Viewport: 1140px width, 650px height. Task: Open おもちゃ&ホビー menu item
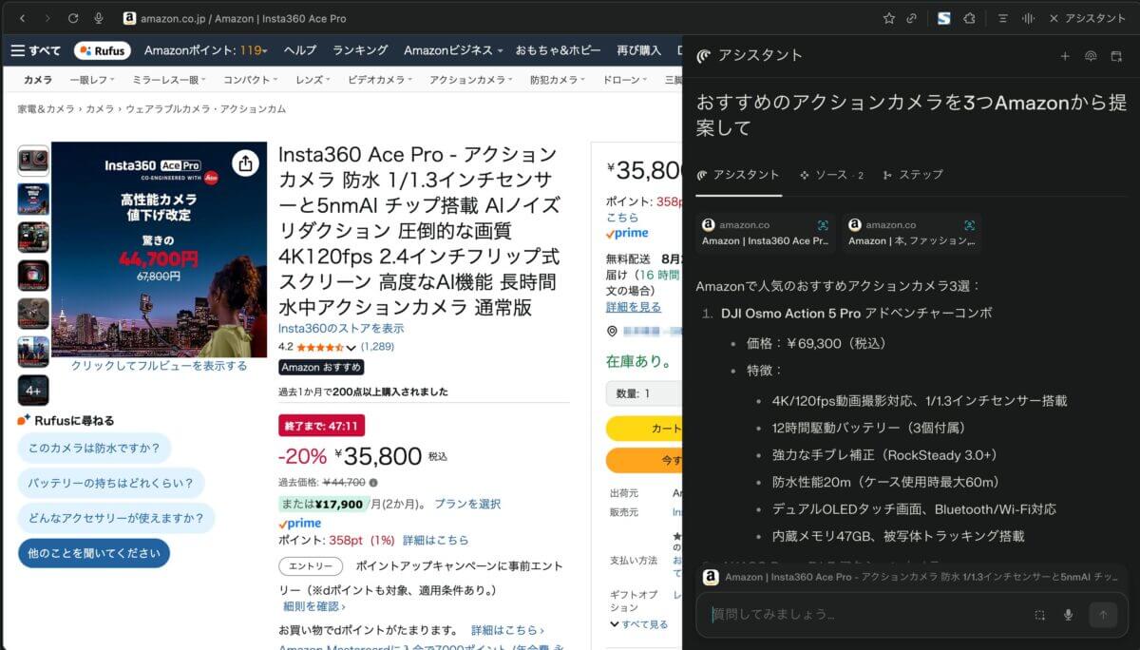click(559, 50)
